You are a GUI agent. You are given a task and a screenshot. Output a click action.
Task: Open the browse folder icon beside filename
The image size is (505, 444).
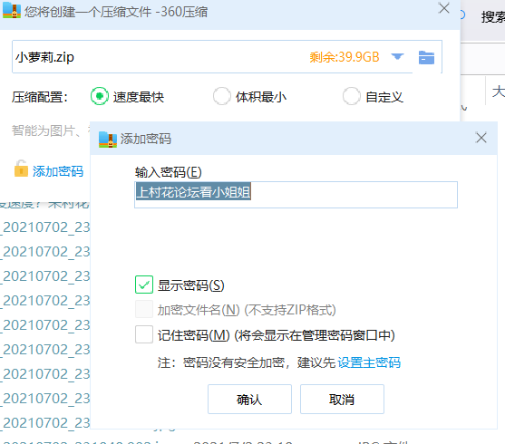click(426, 58)
